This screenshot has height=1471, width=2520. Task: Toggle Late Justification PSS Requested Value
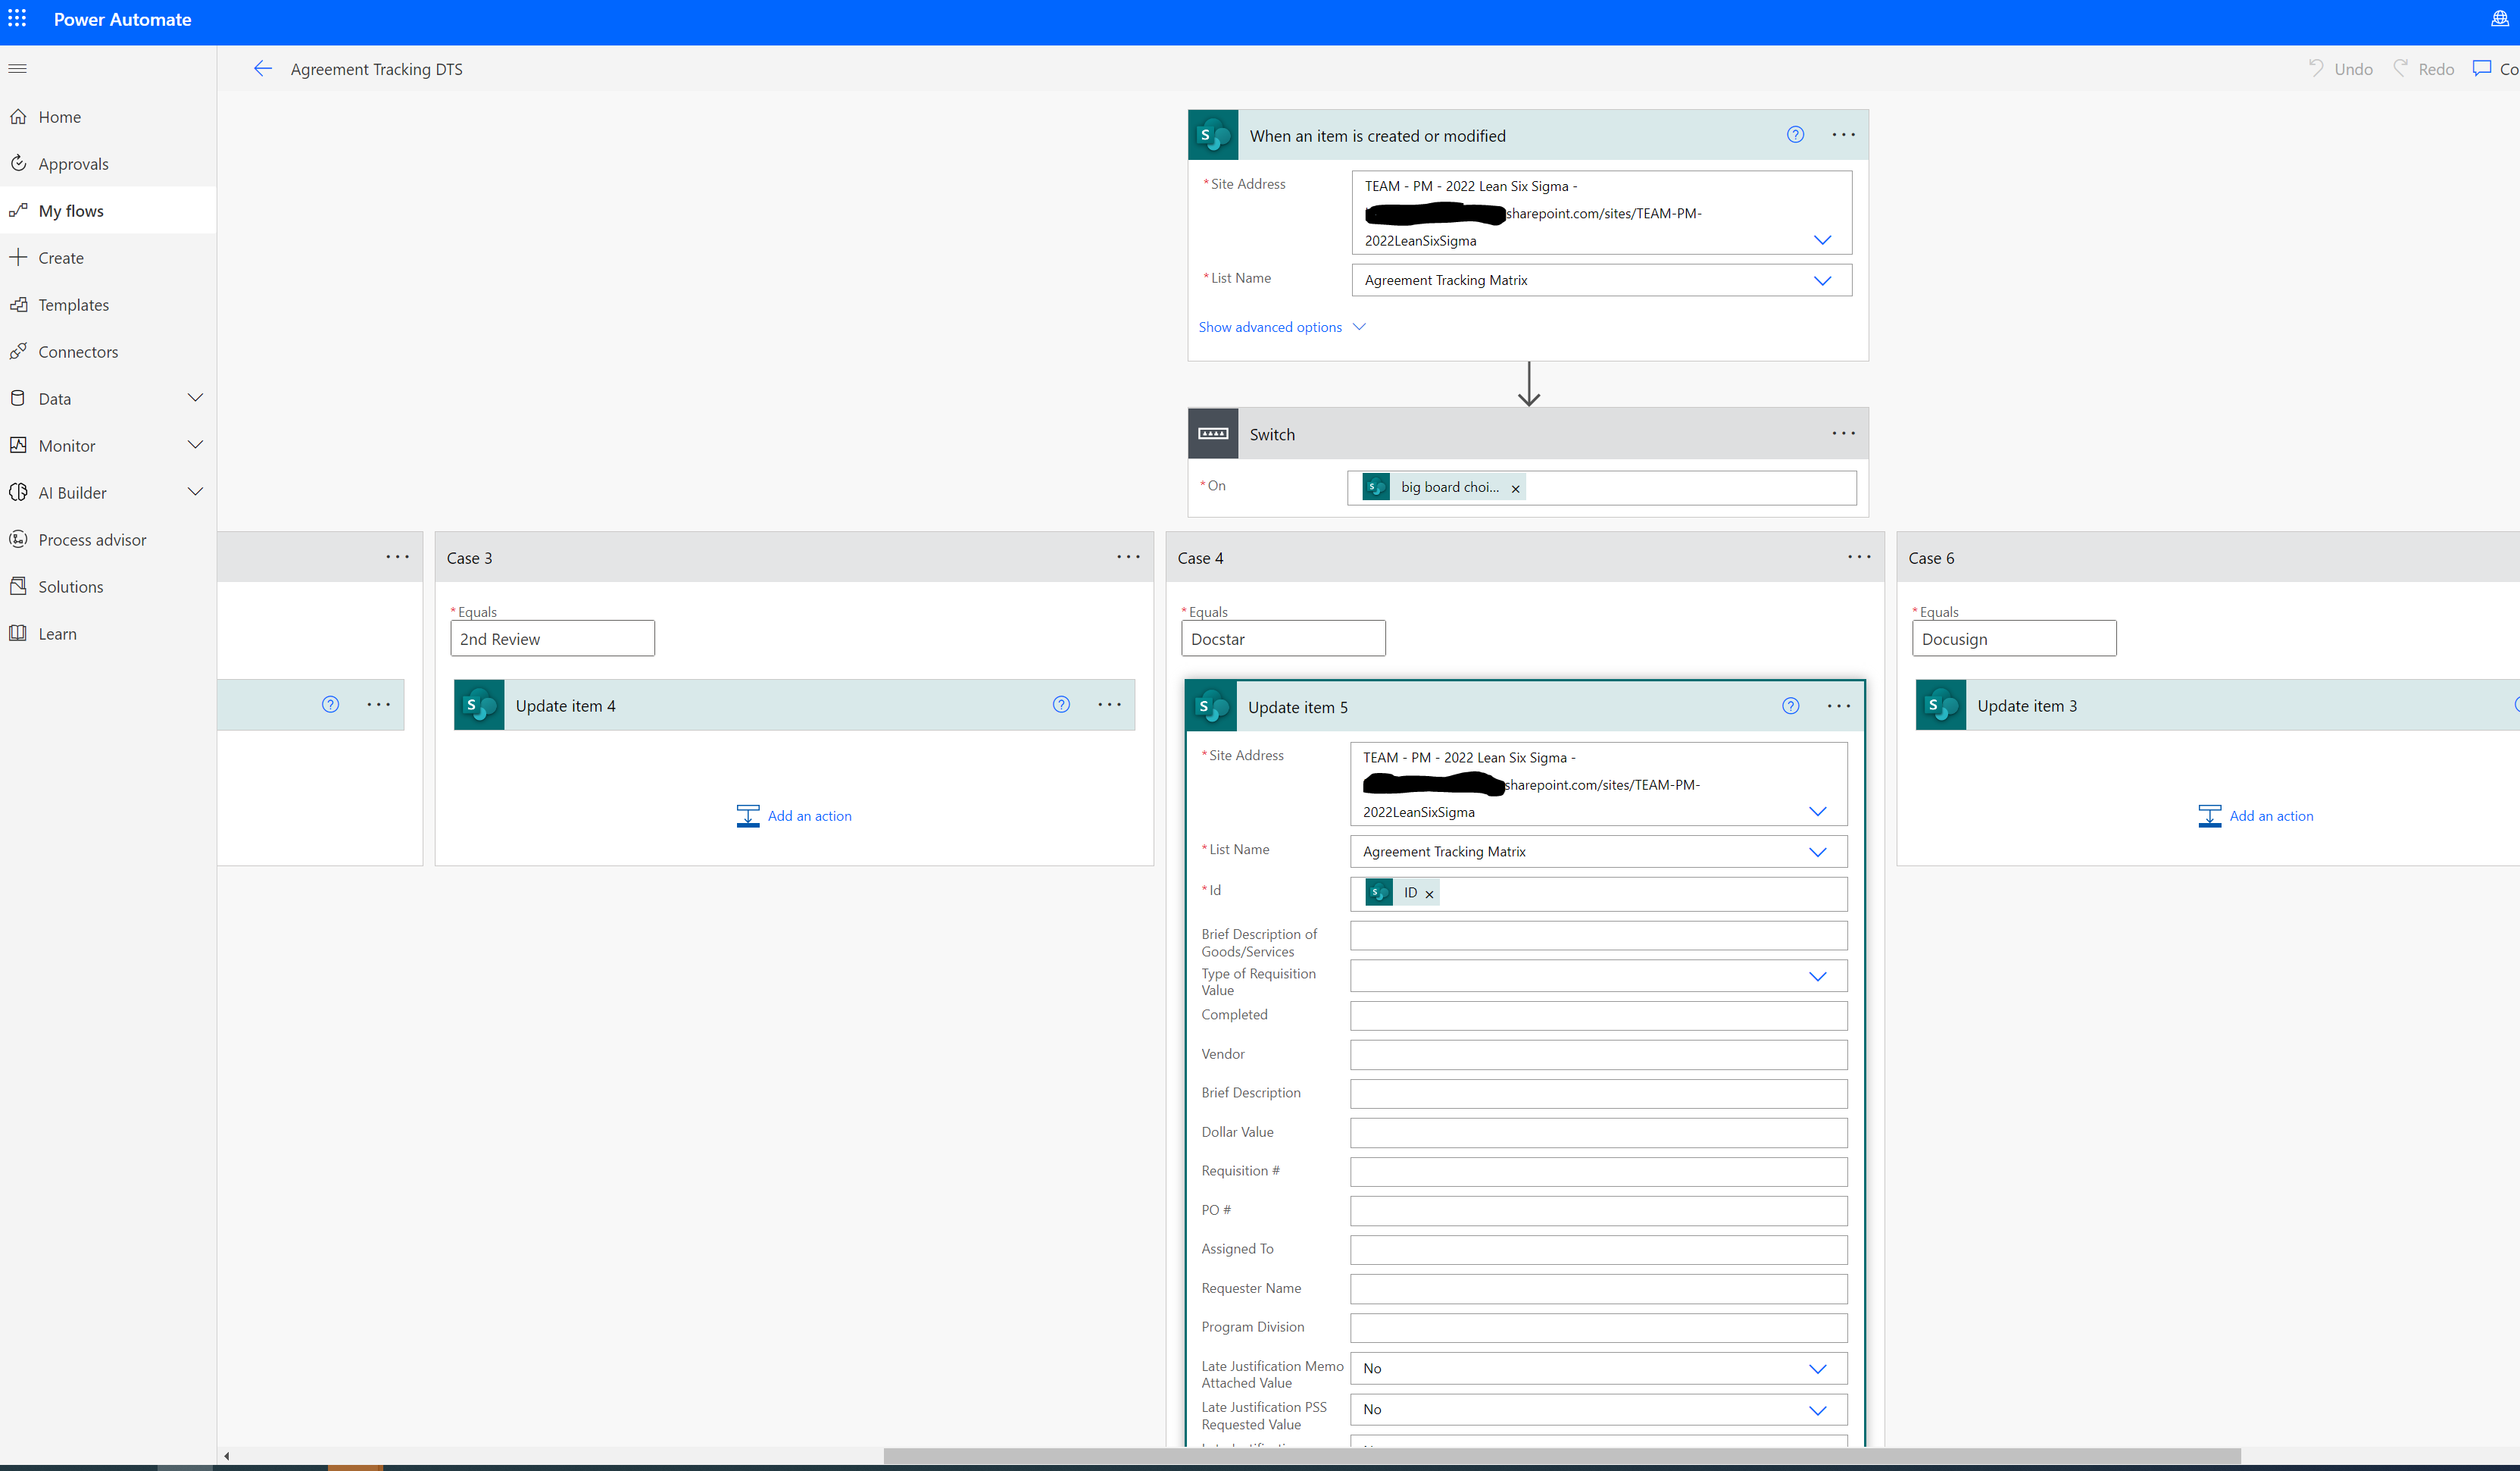(x=1819, y=1410)
